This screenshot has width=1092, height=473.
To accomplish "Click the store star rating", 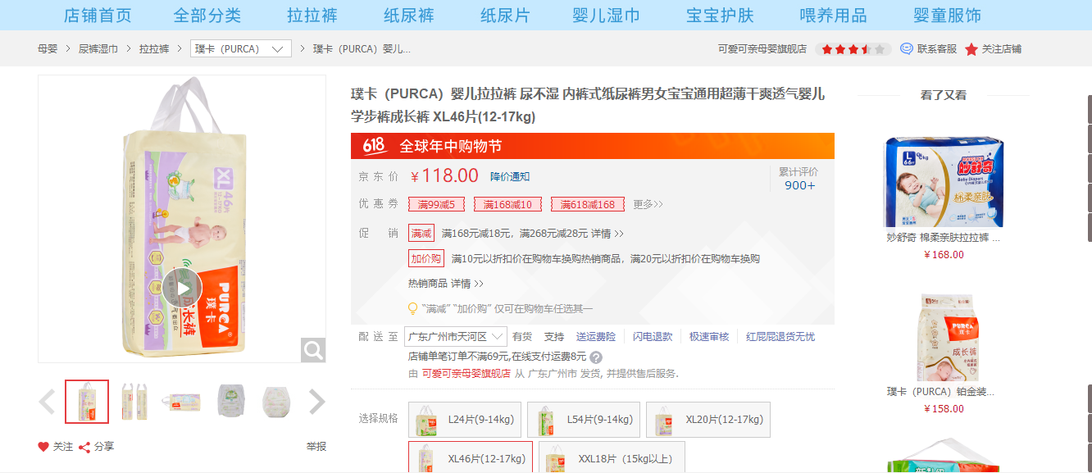I will pyautogui.click(x=854, y=49).
